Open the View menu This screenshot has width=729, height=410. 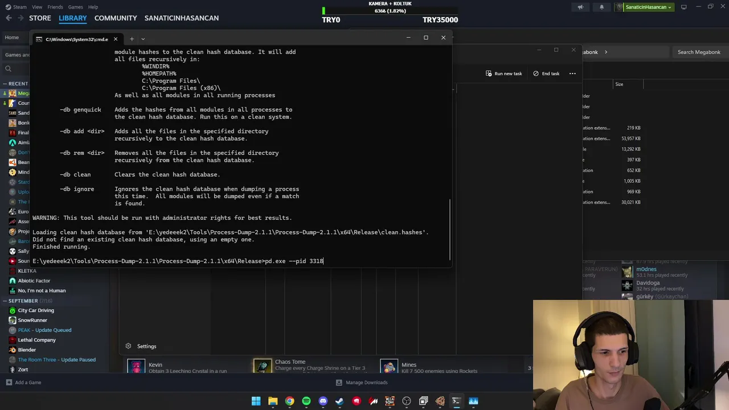tap(37, 7)
